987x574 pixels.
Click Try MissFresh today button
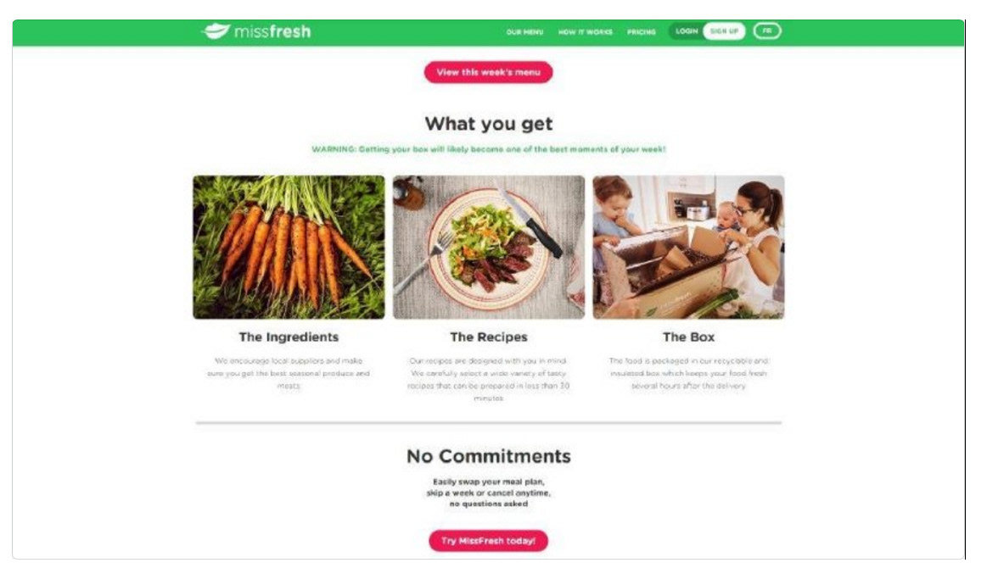(x=489, y=541)
